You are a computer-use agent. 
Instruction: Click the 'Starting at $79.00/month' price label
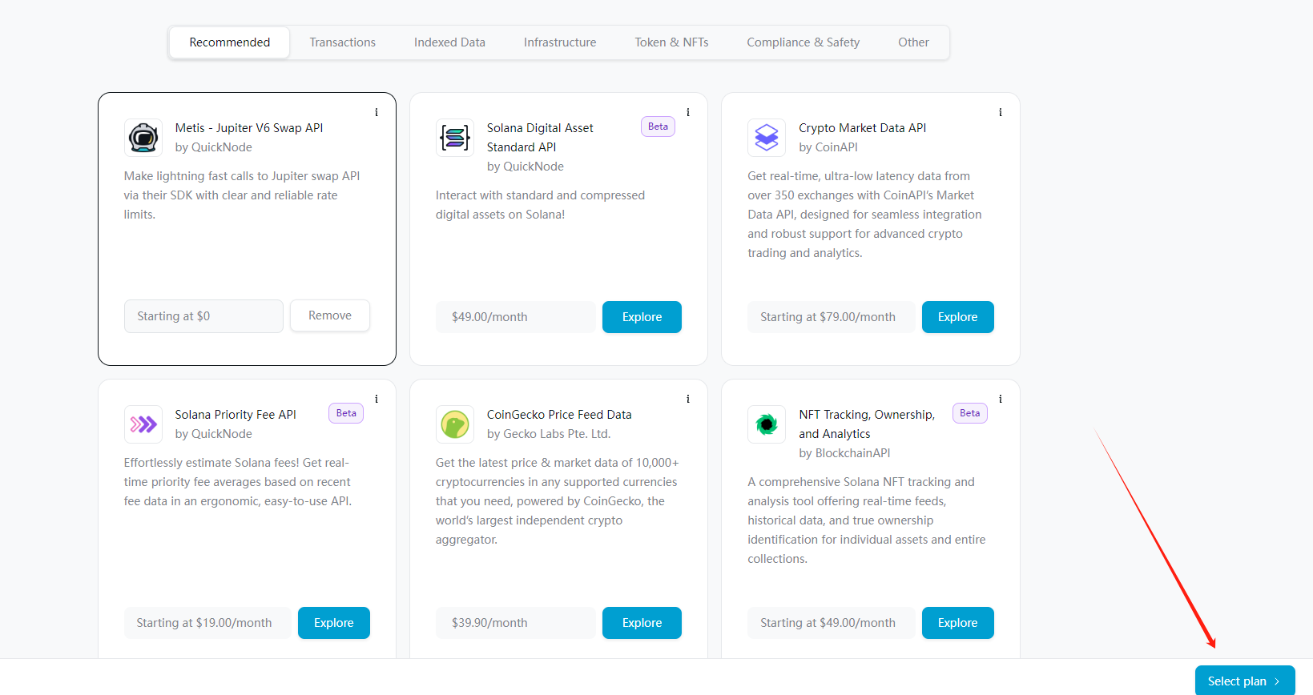point(832,317)
